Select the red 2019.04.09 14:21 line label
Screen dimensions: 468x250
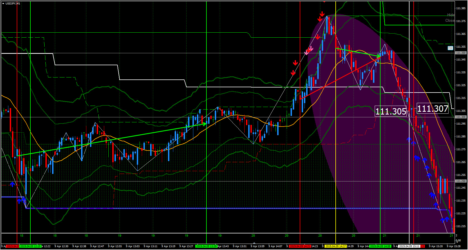(300, 246)
